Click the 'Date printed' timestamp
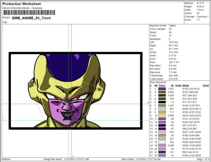Image resolution: width=211 pixels, height=162 pixels. (141, 159)
